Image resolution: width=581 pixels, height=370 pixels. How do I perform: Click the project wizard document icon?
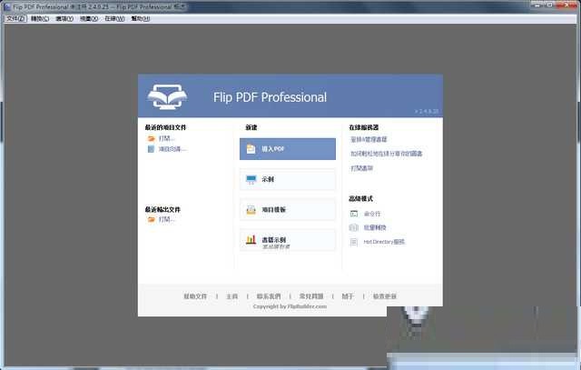pyautogui.click(x=151, y=149)
